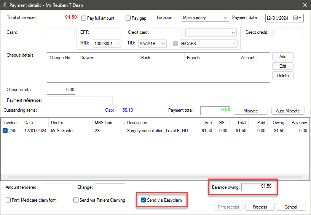
Task: Click the Delete cheque button
Action: [283, 76]
